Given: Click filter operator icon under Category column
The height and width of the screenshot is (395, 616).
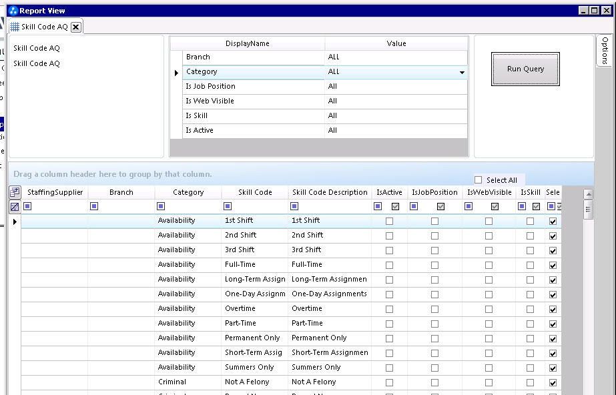Looking at the screenshot, I should (x=161, y=207).
